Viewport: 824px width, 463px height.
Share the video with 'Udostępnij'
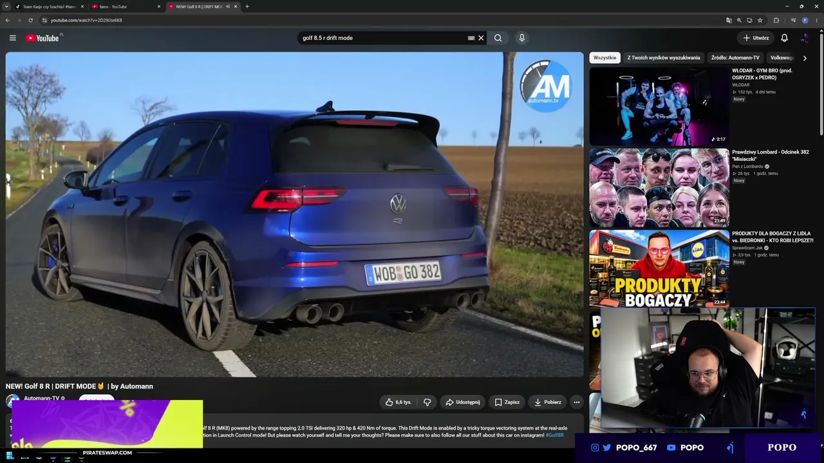pos(462,403)
